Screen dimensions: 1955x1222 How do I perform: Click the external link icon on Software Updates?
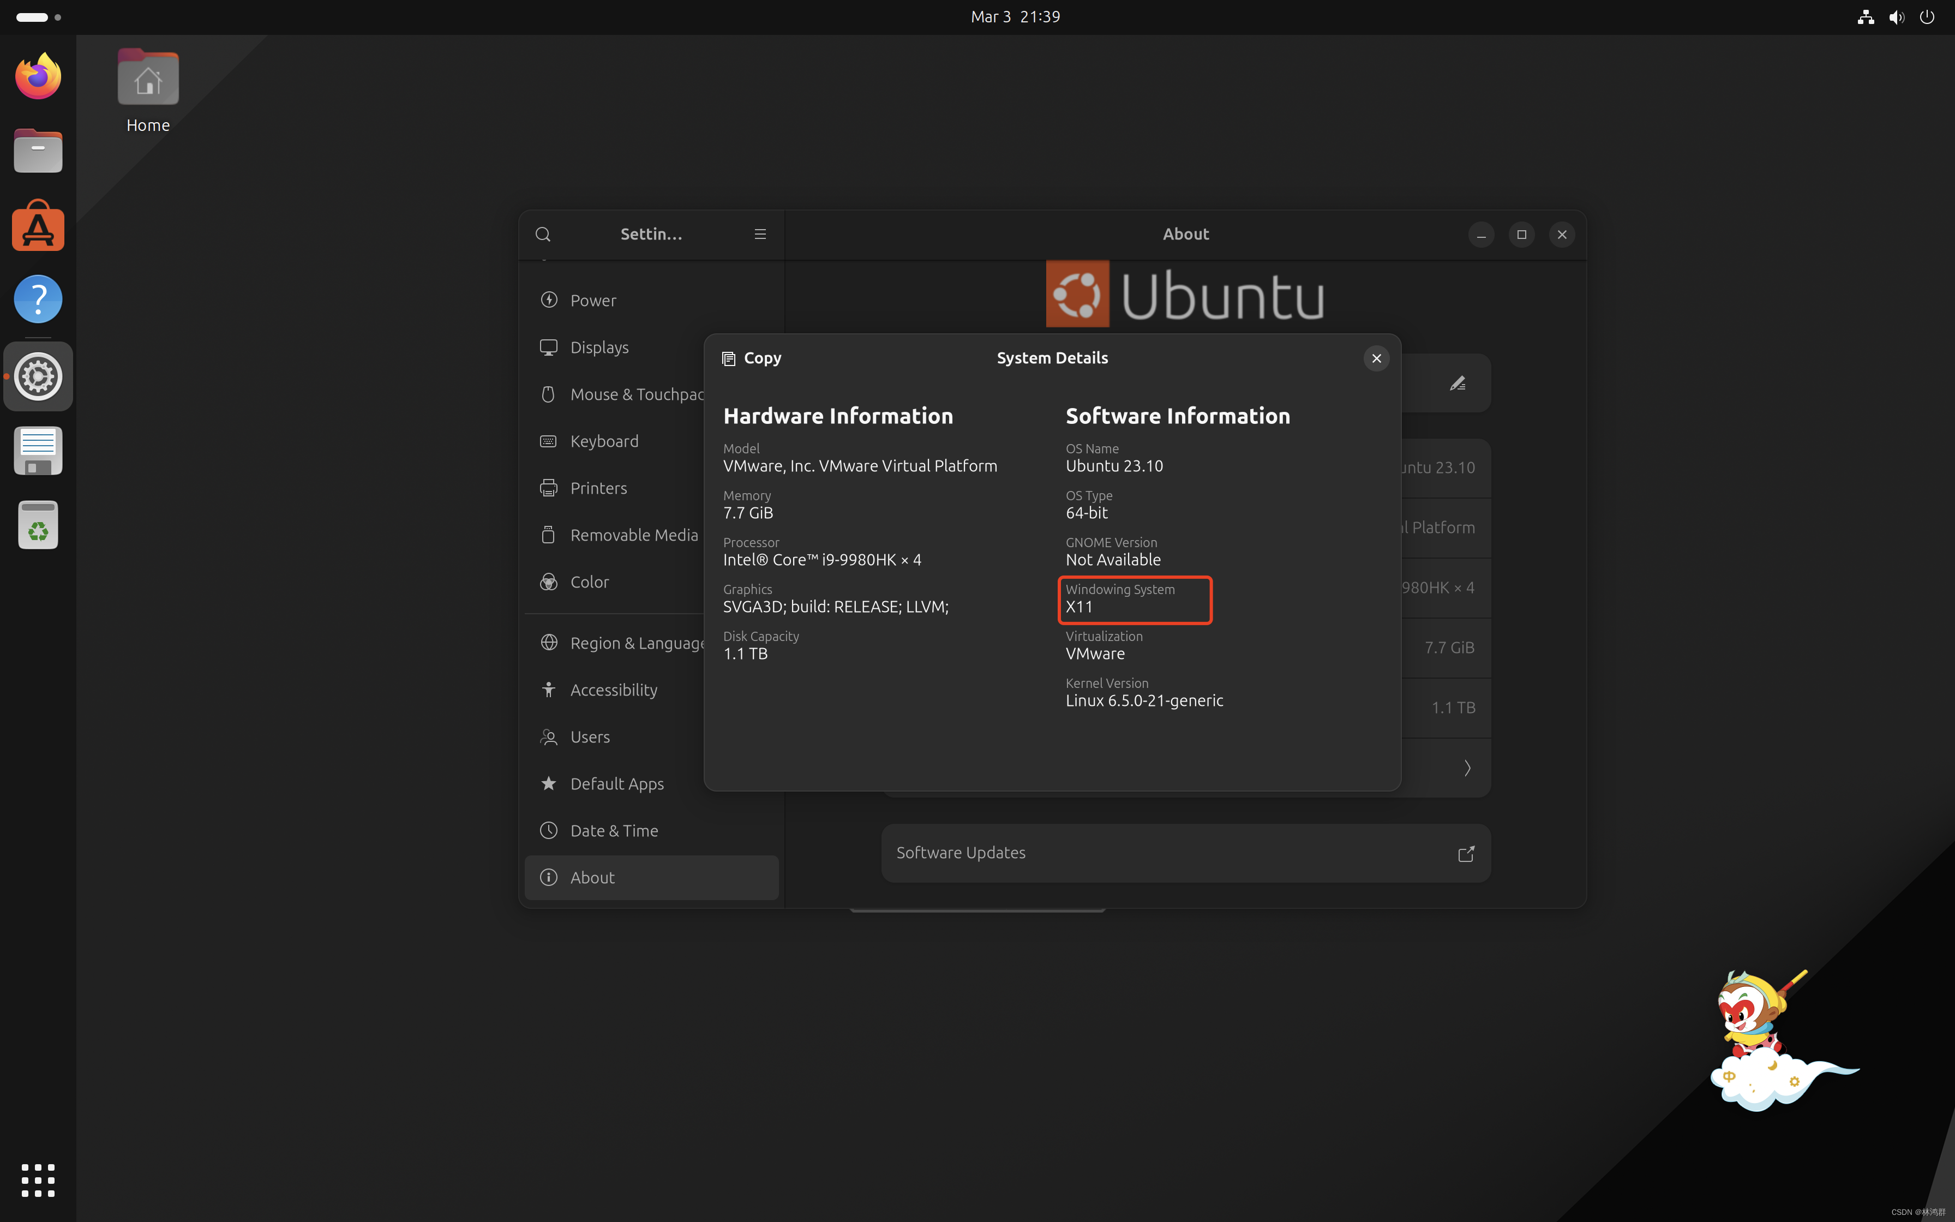click(1466, 853)
